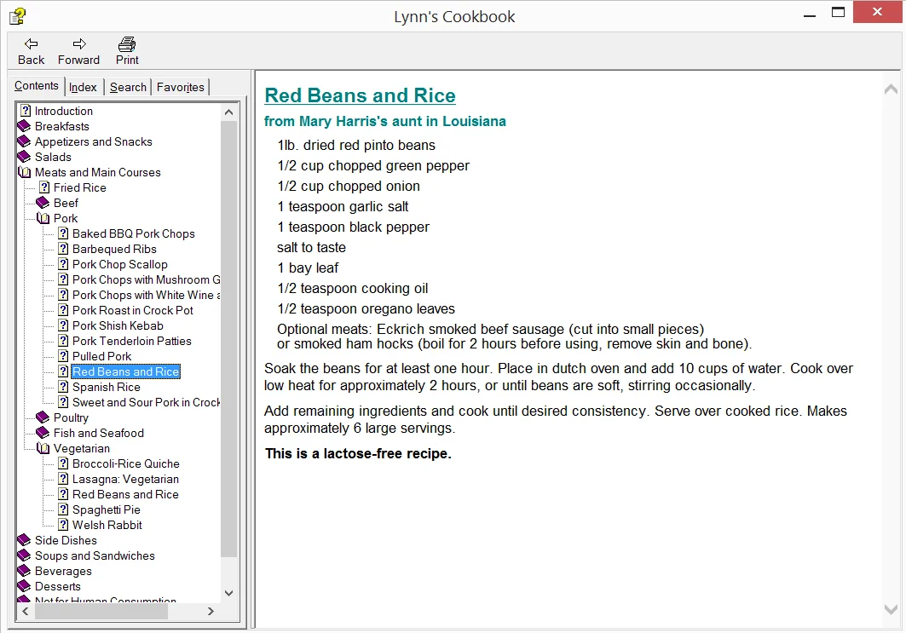Open the Red Beans and Rice title link
The image size is (906, 633).
(x=360, y=95)
